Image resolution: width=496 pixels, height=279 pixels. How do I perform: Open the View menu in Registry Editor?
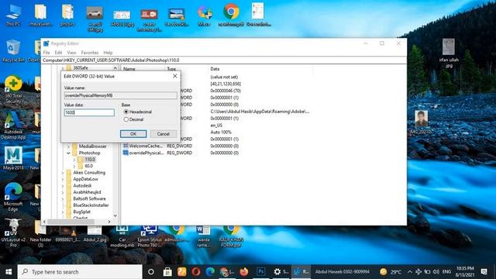[71, 53]
